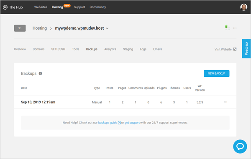
Task: Open Hosting in top navigation
Action: tap(57, 7)
